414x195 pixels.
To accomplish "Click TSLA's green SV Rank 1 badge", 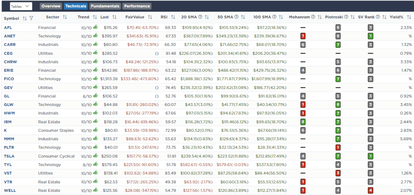I will pyautogui.click(x=371, y=156).
